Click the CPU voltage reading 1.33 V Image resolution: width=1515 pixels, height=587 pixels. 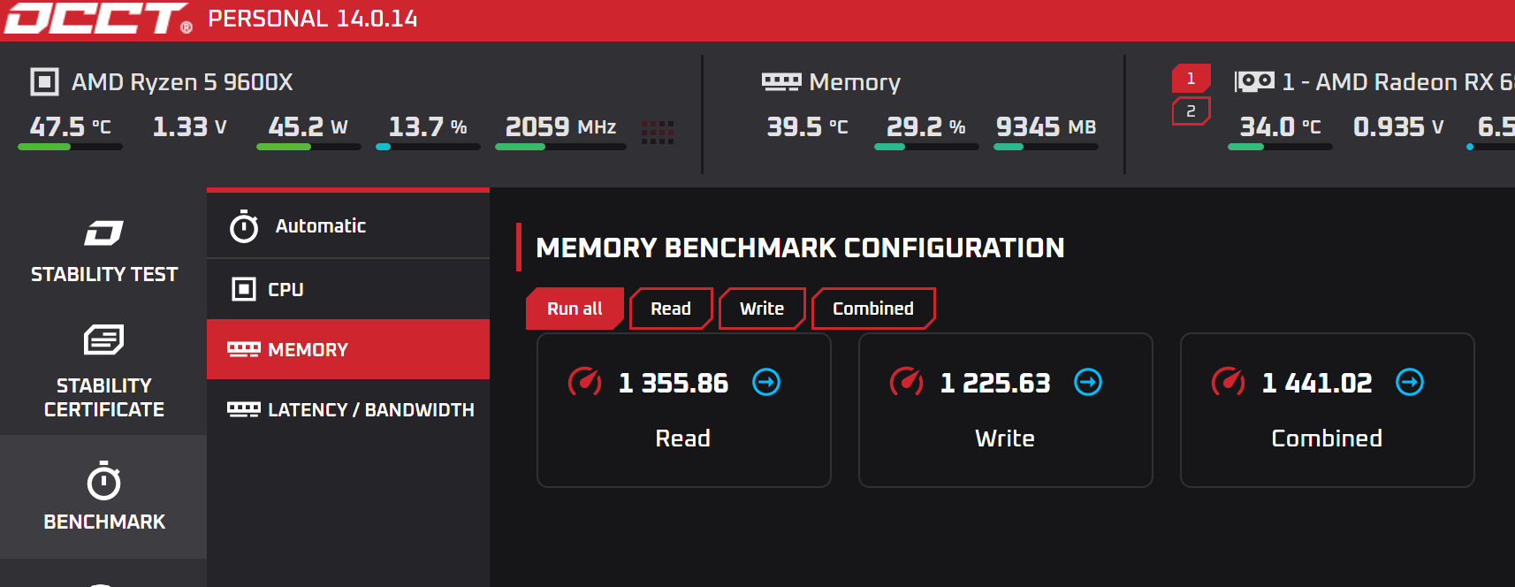point(190,126)
